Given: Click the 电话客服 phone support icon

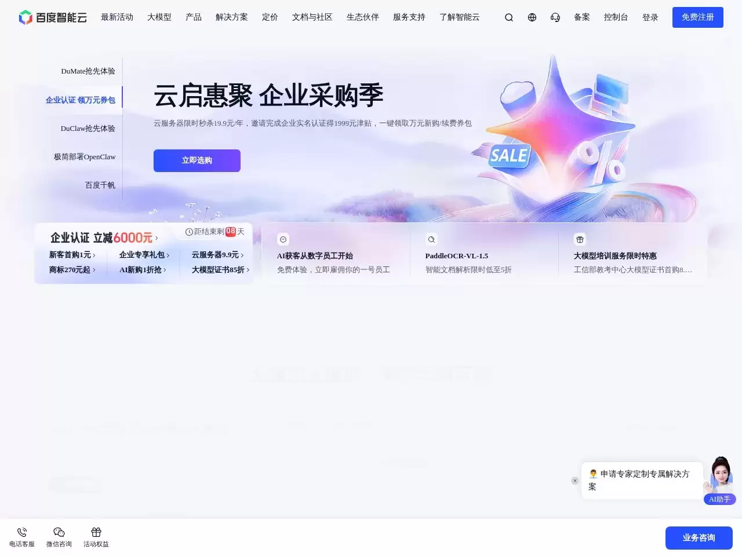Looking at the screenshot, I should (x=21, y=536).
